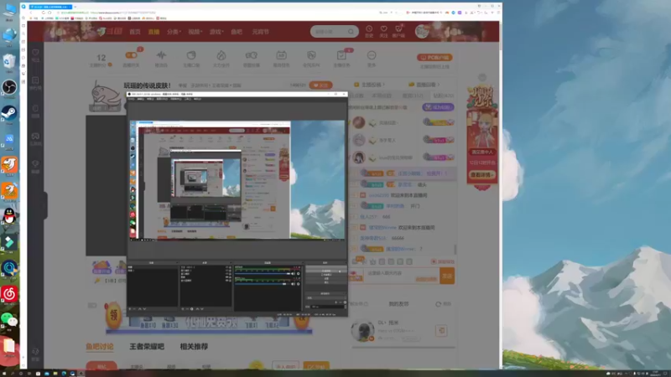Click the Douyu site logo
Image resolution: width=671 pixels, height=377 pixels.
[110, 32]
